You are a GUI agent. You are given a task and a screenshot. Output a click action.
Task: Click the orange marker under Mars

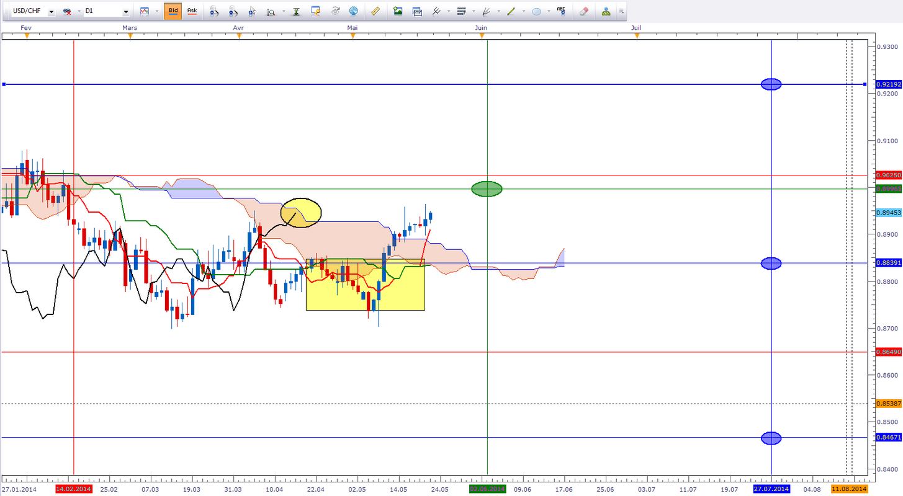point(130,36)
